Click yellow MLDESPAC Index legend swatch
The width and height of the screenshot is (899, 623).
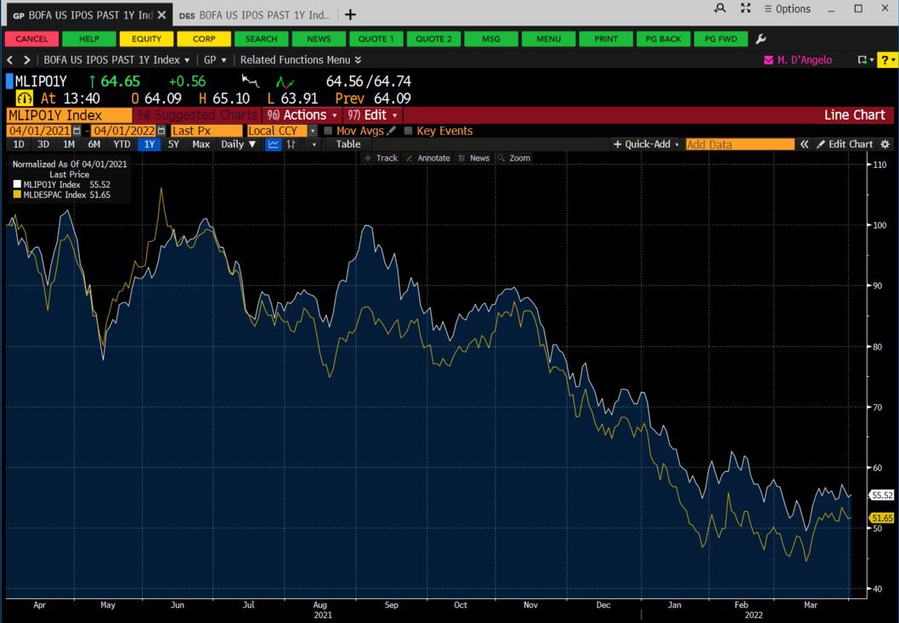17,194
